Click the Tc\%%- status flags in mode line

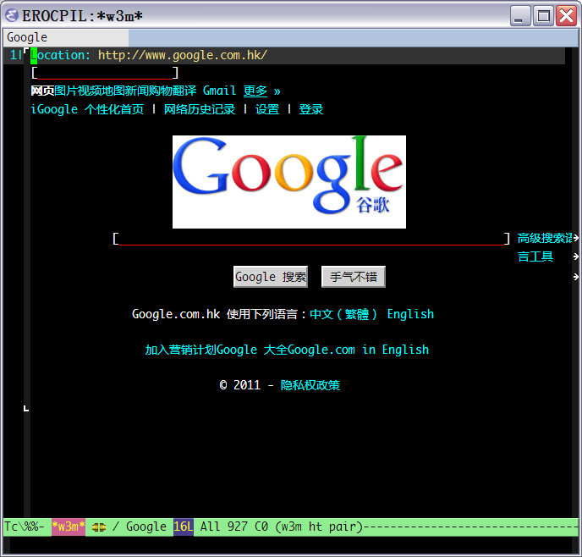tap(25, 527)
